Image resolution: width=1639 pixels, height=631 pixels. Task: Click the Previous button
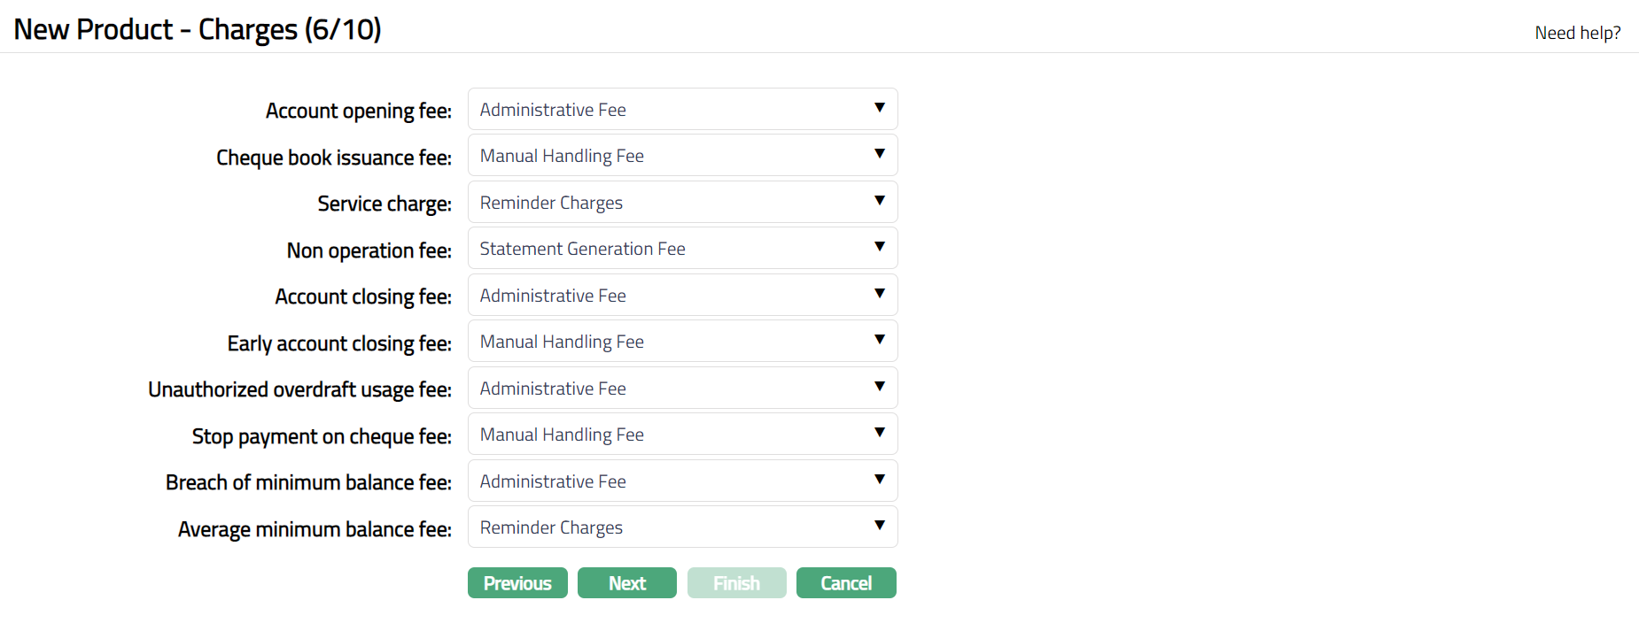click(517, 583)
